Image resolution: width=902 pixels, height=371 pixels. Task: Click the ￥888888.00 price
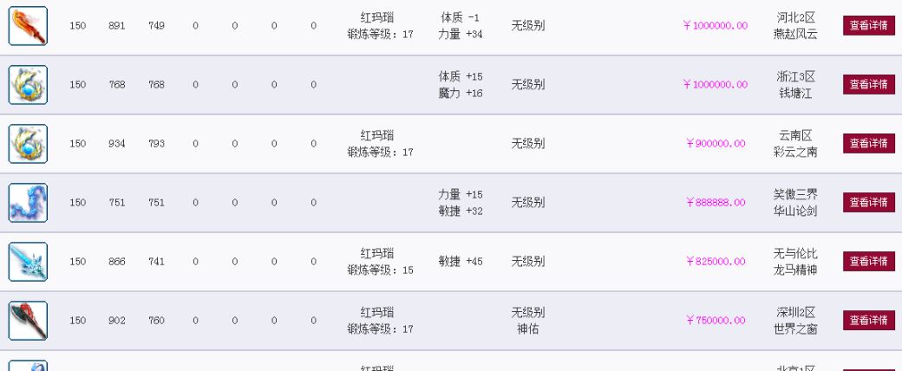click(715, 203)
